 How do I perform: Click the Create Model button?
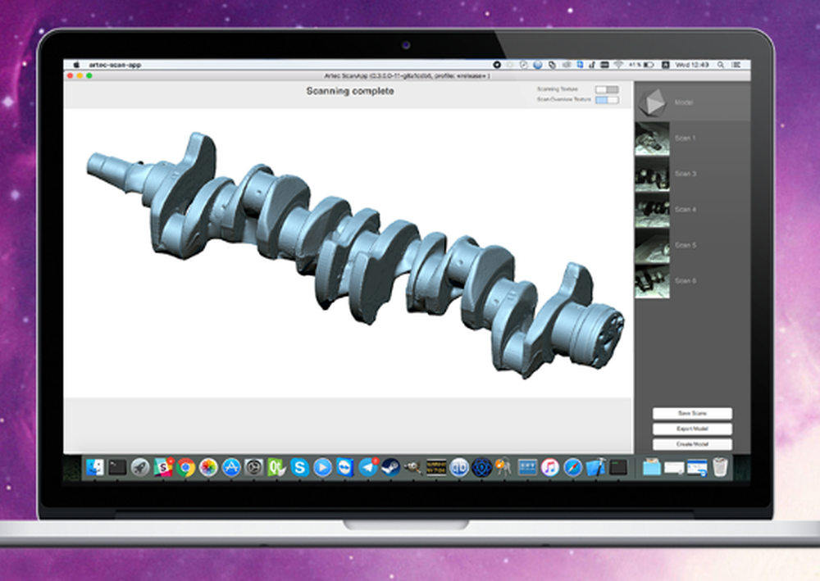click(x=692, y=444)
